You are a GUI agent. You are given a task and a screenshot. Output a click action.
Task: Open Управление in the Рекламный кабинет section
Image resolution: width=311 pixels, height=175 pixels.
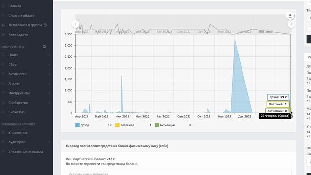pos(18,133)
